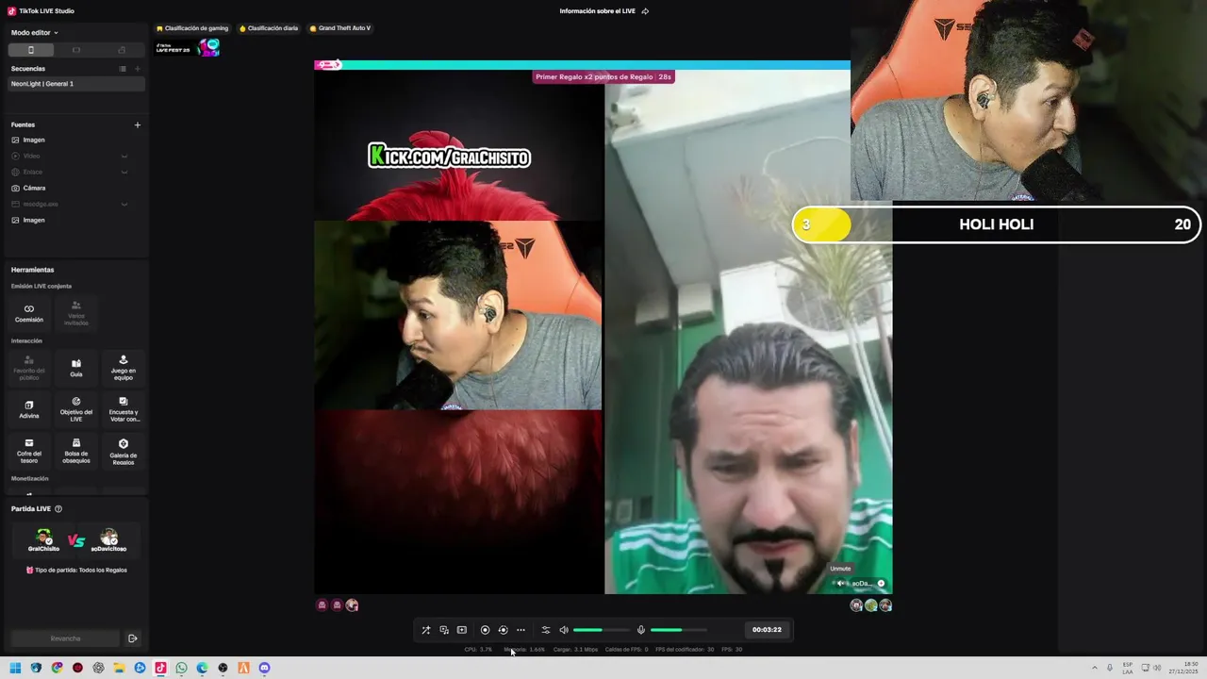Open the Clasificación de gaming tab
1207x679 pixels.
coord(192,28)
